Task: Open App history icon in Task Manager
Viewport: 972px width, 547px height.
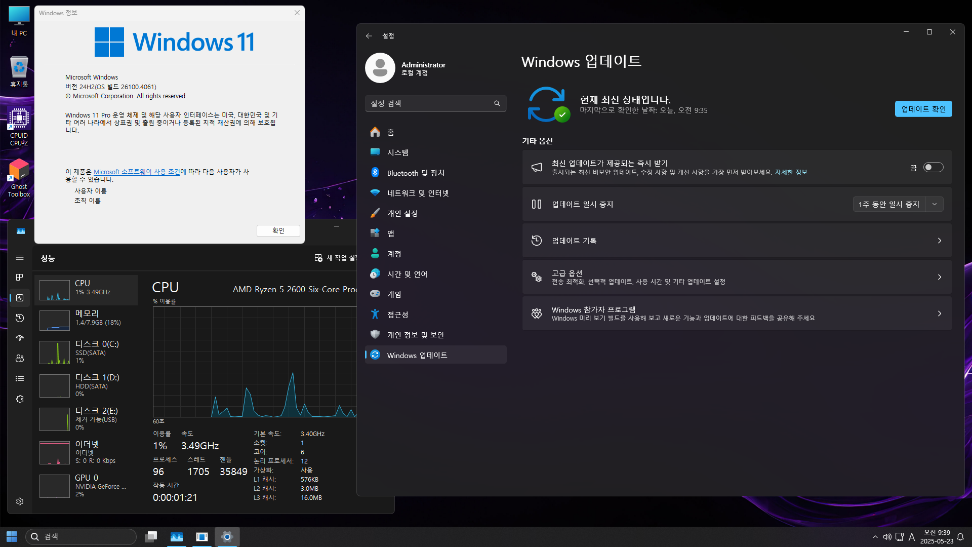Action: coord(20,318)
